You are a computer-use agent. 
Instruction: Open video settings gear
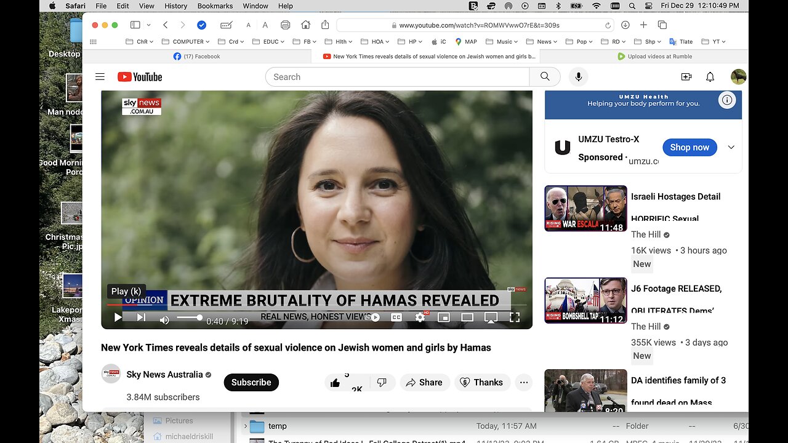click(x=420, y=317)
